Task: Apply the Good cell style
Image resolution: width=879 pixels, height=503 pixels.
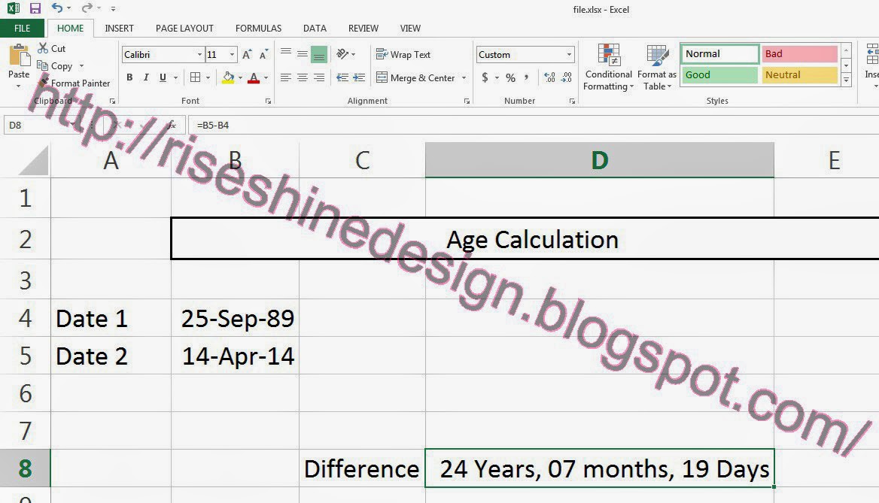Action: 718,74
